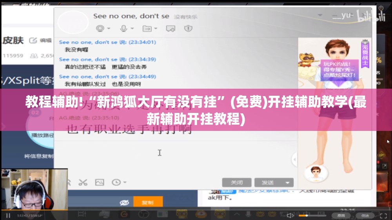Click the 无畏战士 purple badge
This screenshot has height=220, width=392.
[365, 54]
